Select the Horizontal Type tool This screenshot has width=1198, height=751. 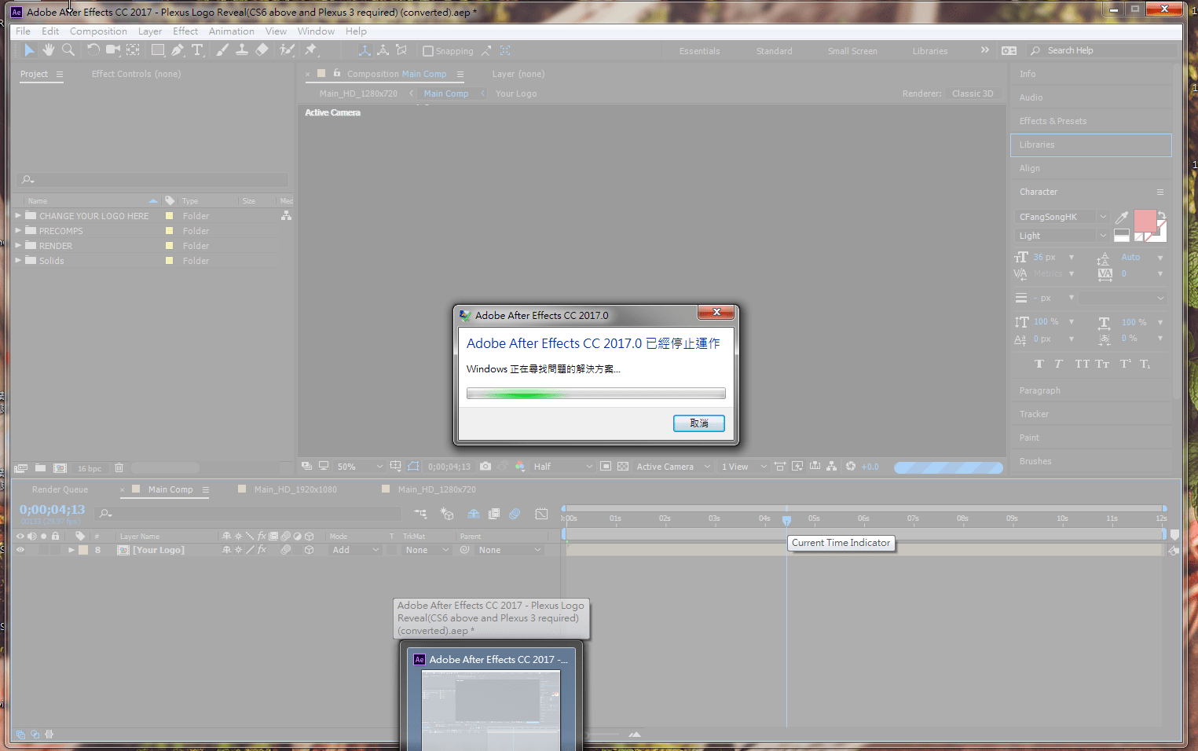197,50
